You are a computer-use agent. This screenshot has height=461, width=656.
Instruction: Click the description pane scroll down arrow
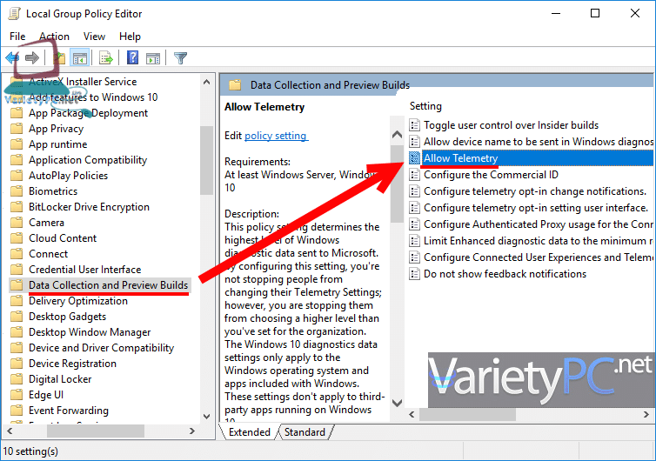pos(397,403)
